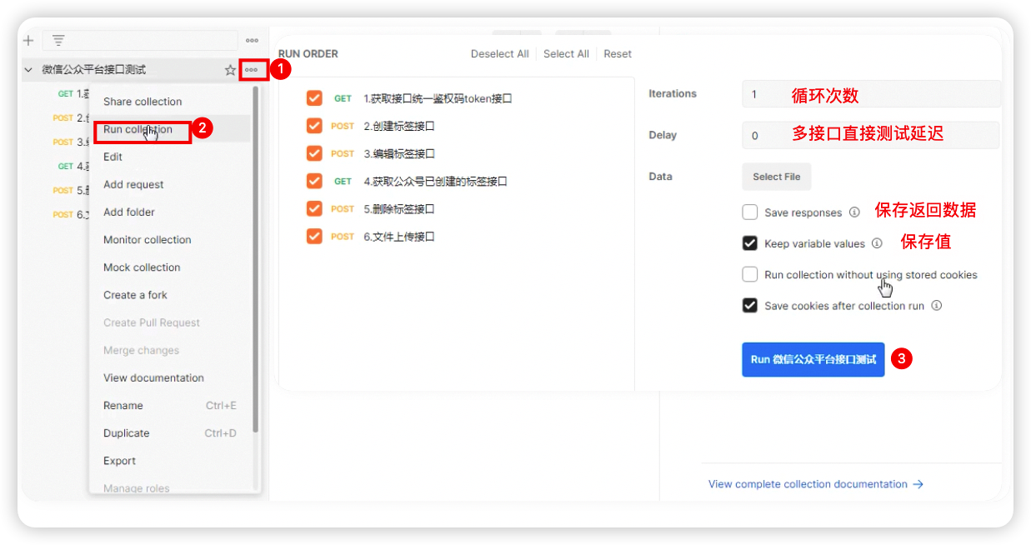Image resolution: width=1031 pixels, height=545 pixels.
Task: Open the collection's three-dot options menu
Action: pos(252,70)
